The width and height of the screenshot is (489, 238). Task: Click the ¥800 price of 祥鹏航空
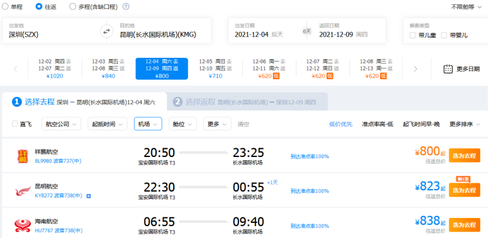click(x=430, y=151)
